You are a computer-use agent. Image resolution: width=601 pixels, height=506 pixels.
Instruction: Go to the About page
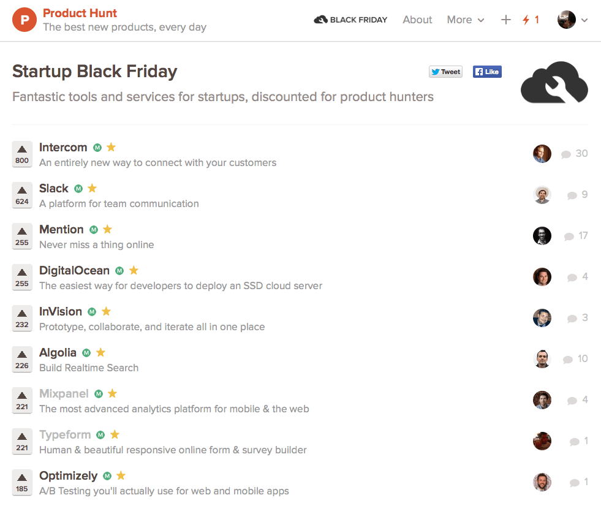pos(417,20)
